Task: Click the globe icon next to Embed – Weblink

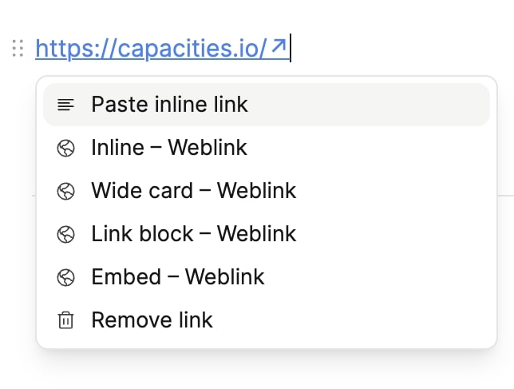Action: click(x=66, y=277)
